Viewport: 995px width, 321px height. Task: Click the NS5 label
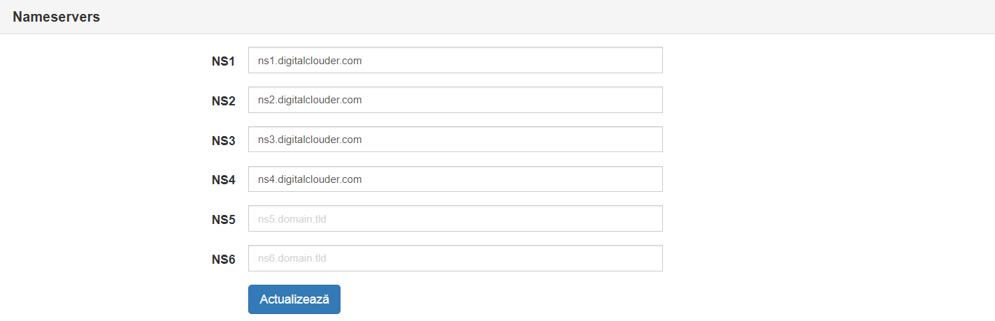tap(224, 220)
